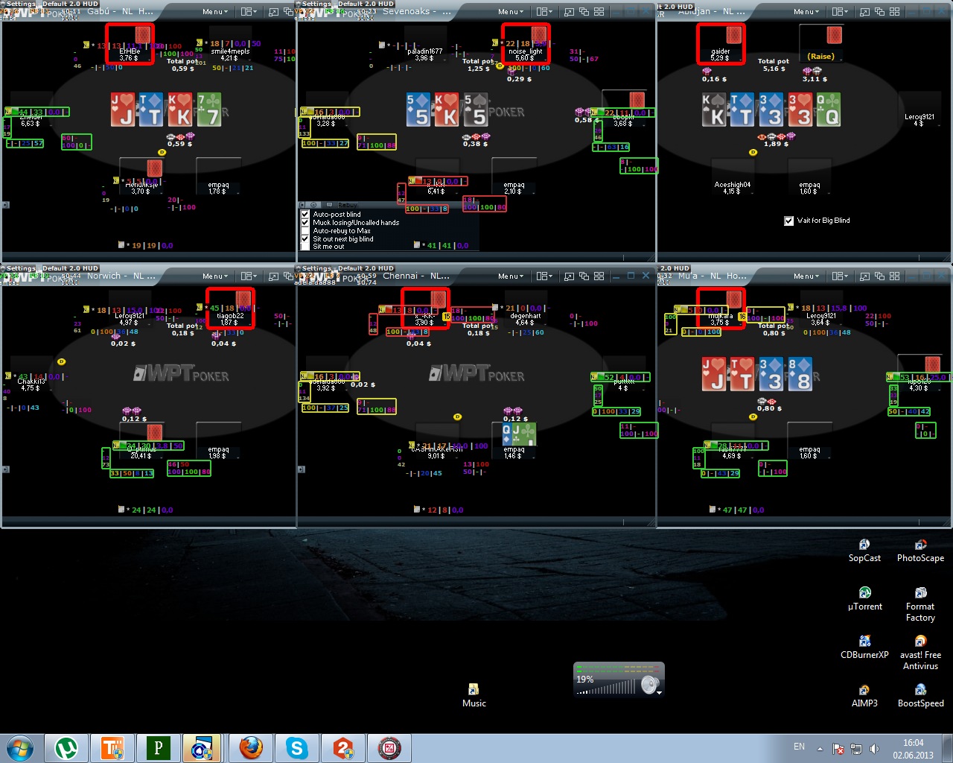Expand the layout dropdown in Norwich table
The image size is (953, 763).
point(249,276)
